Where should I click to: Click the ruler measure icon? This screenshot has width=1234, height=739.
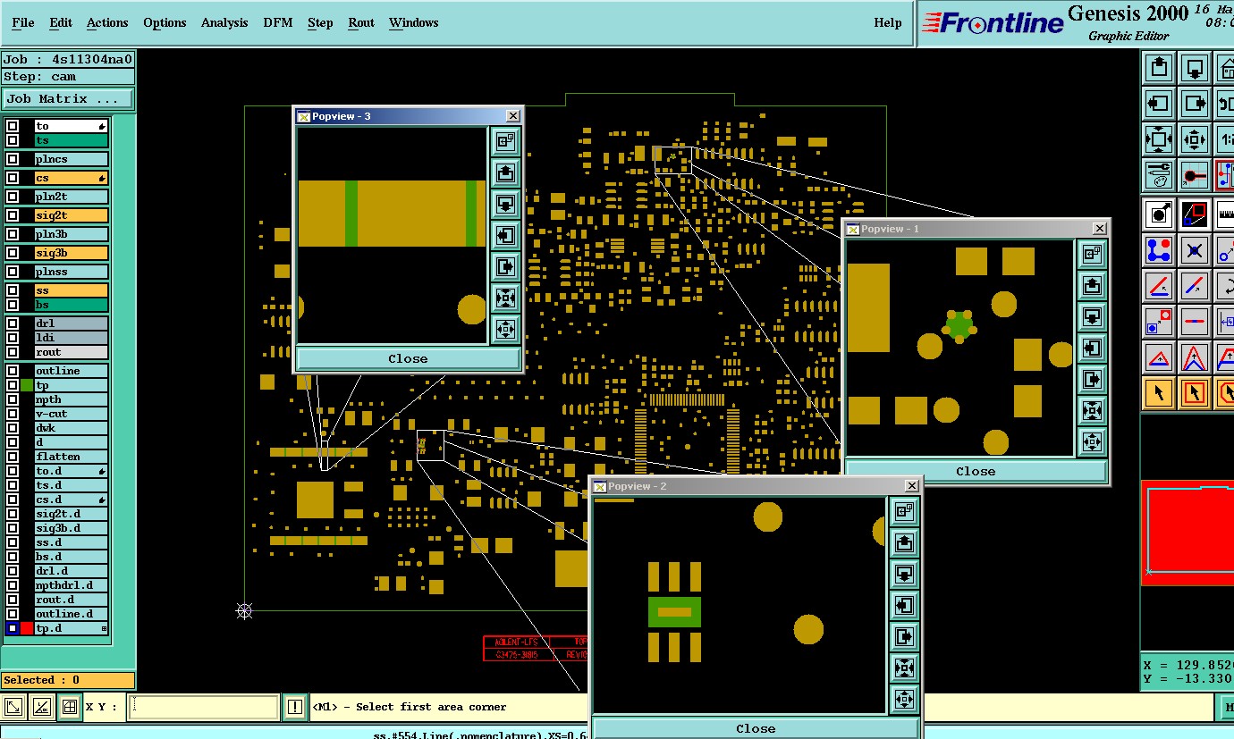(x=1224, y=214)
